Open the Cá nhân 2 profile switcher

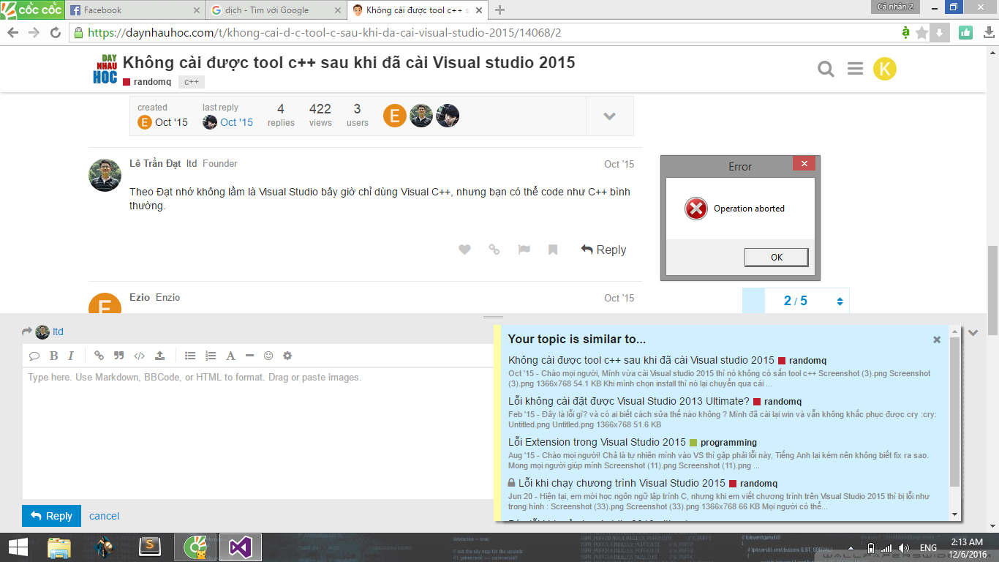coord(895,7)
